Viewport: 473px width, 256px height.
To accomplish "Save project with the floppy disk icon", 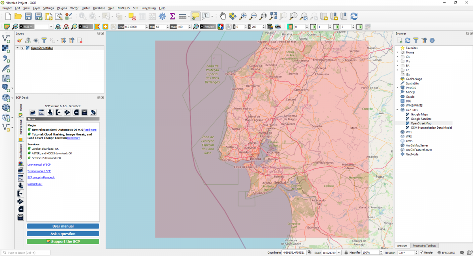I will [28, 16].
